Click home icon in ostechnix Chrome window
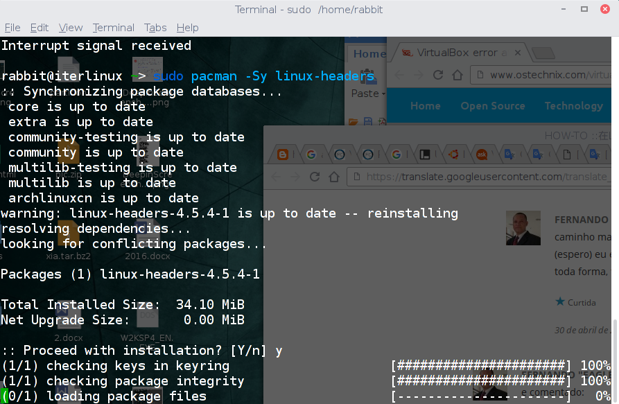Screen dimensions: 619x404 coord(457,75)
